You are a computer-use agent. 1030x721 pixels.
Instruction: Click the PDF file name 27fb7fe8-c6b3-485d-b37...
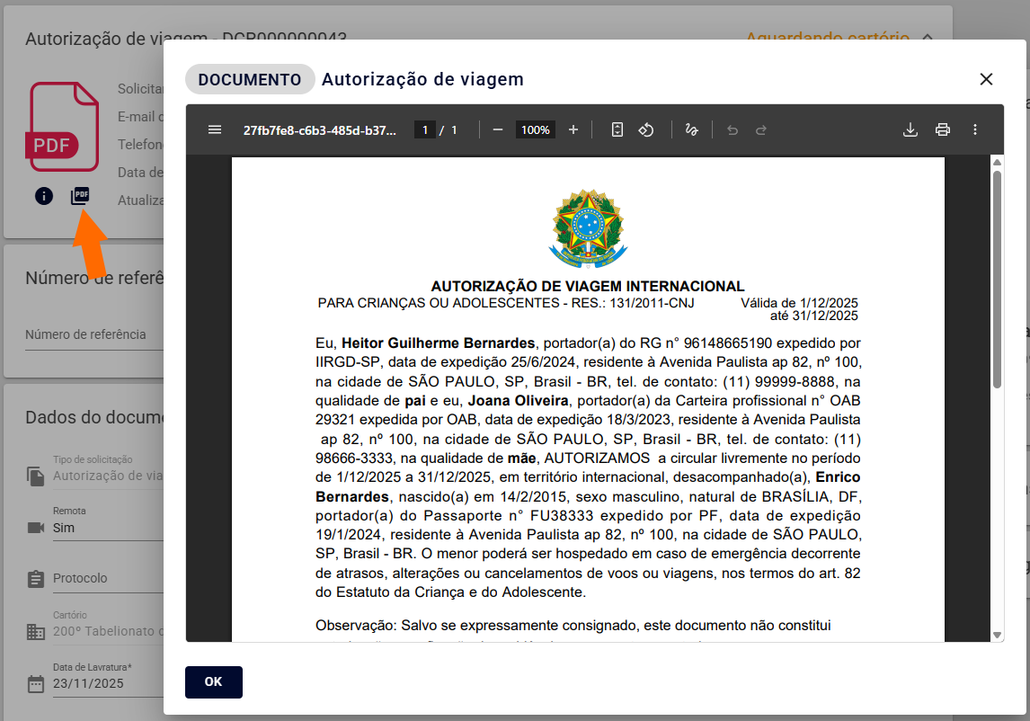pyautogui.click(x=320, y=130)
